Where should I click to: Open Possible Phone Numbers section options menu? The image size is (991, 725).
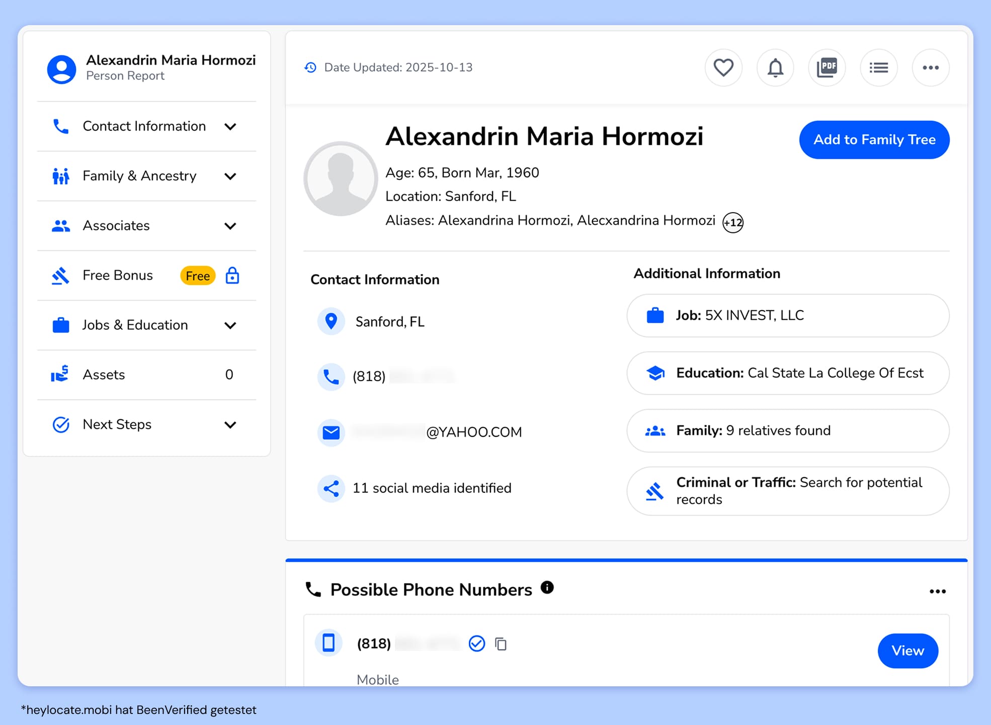click(938, 592)
